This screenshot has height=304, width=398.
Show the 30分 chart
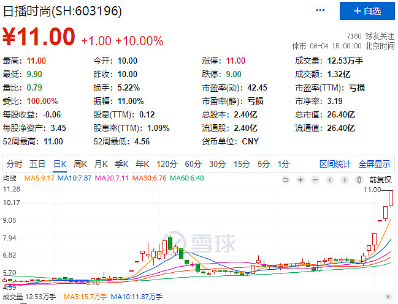click(218, 164)
